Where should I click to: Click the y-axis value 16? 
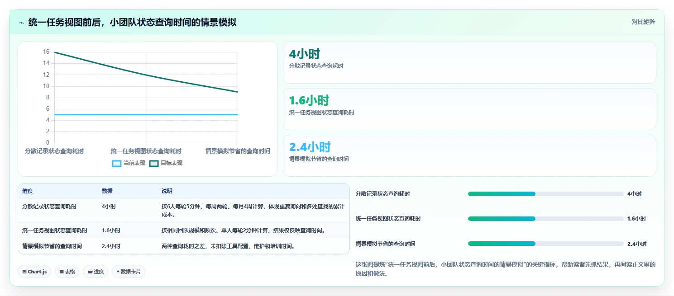tap(46, 52)
